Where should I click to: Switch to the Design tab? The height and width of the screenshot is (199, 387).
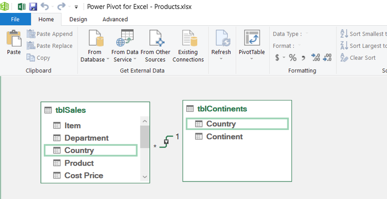tap(78, 19)
